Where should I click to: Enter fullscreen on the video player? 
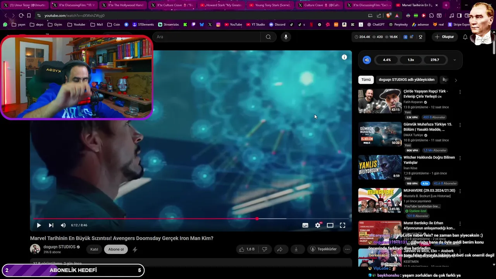point(343,225)
